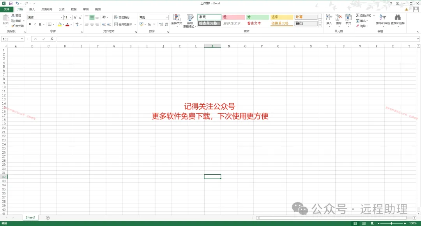Switch to the 公式 tab
421x226 pixels.
tap(62, 9)
